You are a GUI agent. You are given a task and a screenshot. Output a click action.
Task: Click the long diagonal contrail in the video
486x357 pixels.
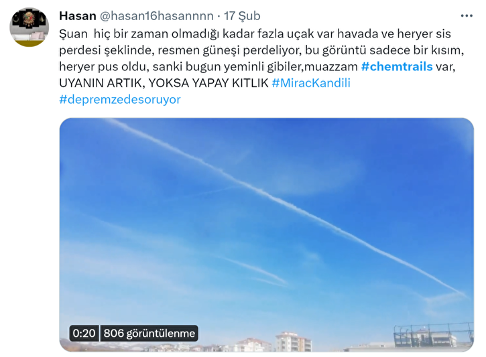point(285,206)
